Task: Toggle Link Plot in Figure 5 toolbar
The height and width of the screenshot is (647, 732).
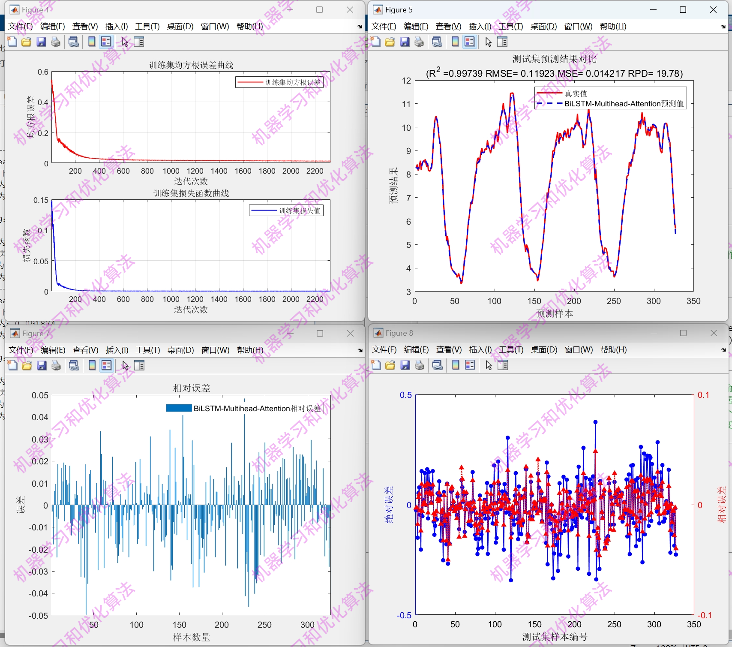Action: pyautogui.click(x=437, y=42)
